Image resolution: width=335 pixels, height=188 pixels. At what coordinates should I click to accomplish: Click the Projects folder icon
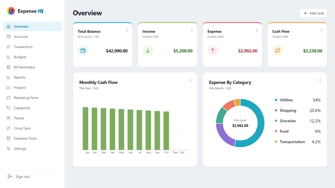9,87
